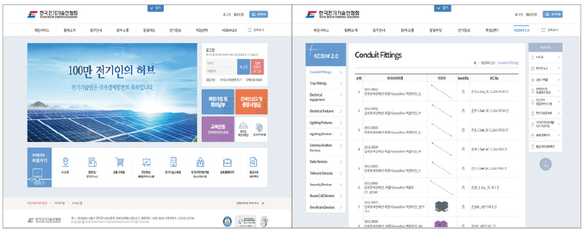Click the round TOP button on the right page
The height and width of the screenshot is (233, 585).
[x=545, y=164]
